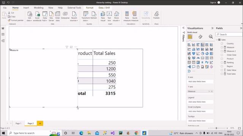Open the Data / Drill ribbon tab
Screen dimensions: 243x136
pyautogui.click(x=104, y=8)
